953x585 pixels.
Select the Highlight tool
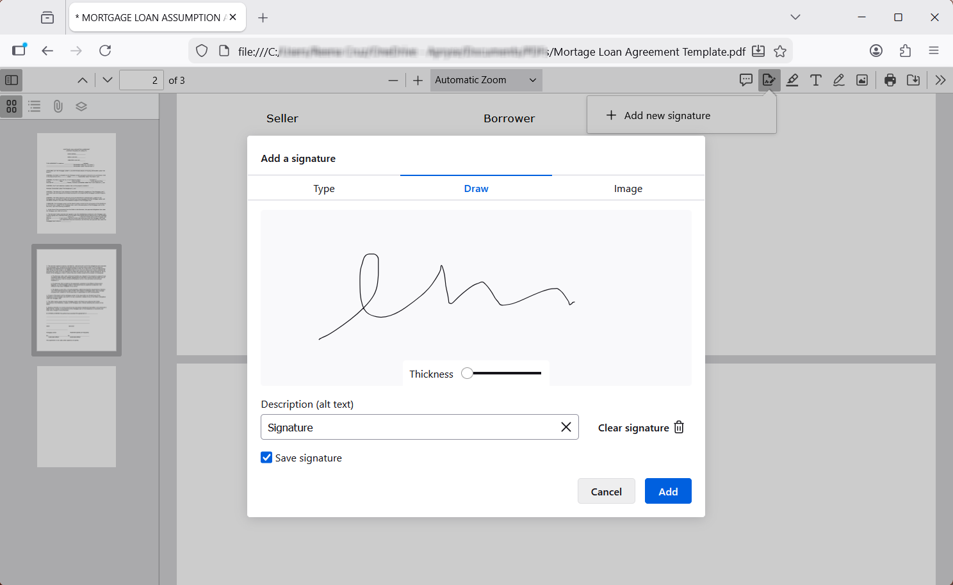[792, 80]
